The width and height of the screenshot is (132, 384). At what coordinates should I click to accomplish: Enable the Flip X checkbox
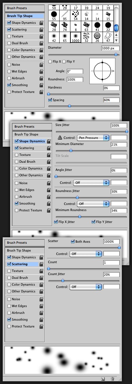click(x=50, y=62)
